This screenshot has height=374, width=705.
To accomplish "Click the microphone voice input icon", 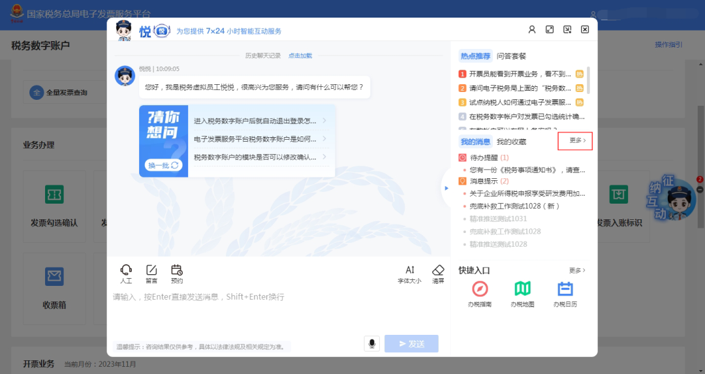I will [x=372, y=343].
